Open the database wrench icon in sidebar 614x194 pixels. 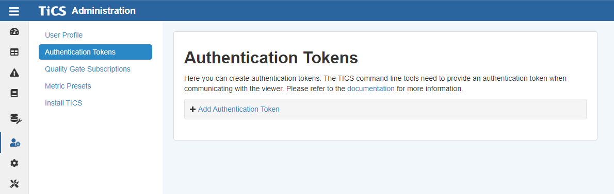[15, 119]
